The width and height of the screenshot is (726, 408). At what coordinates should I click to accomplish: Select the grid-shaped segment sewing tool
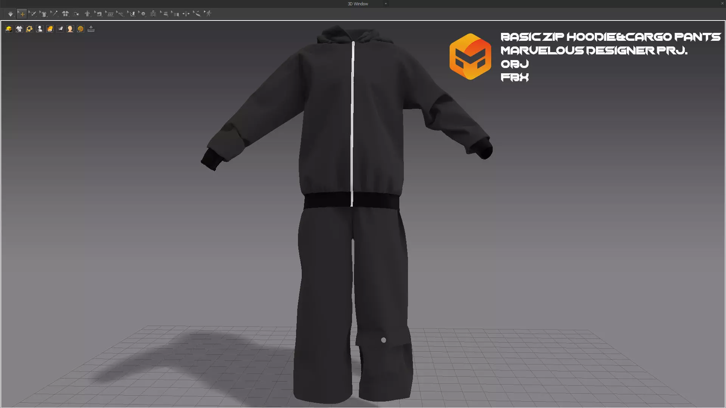(x=109, y=14)
